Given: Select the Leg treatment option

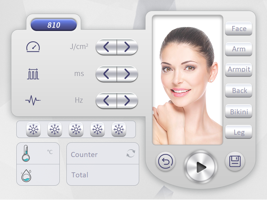Looking at the screenshot, I should point(238,132).
